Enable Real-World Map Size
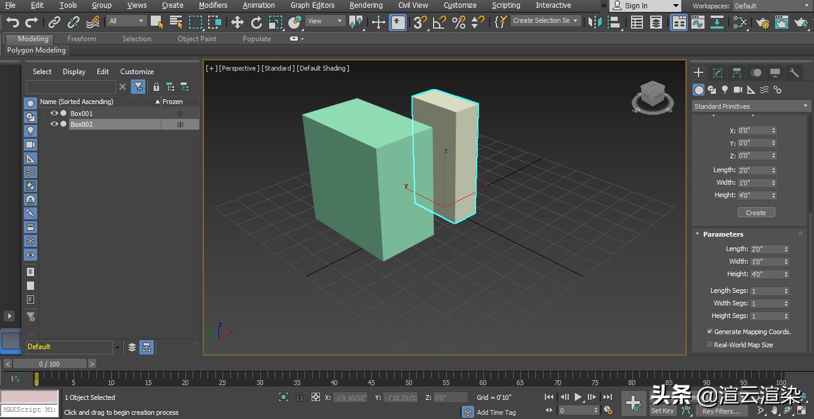This screenshot has width=814, height=419. tap(710, 344)
